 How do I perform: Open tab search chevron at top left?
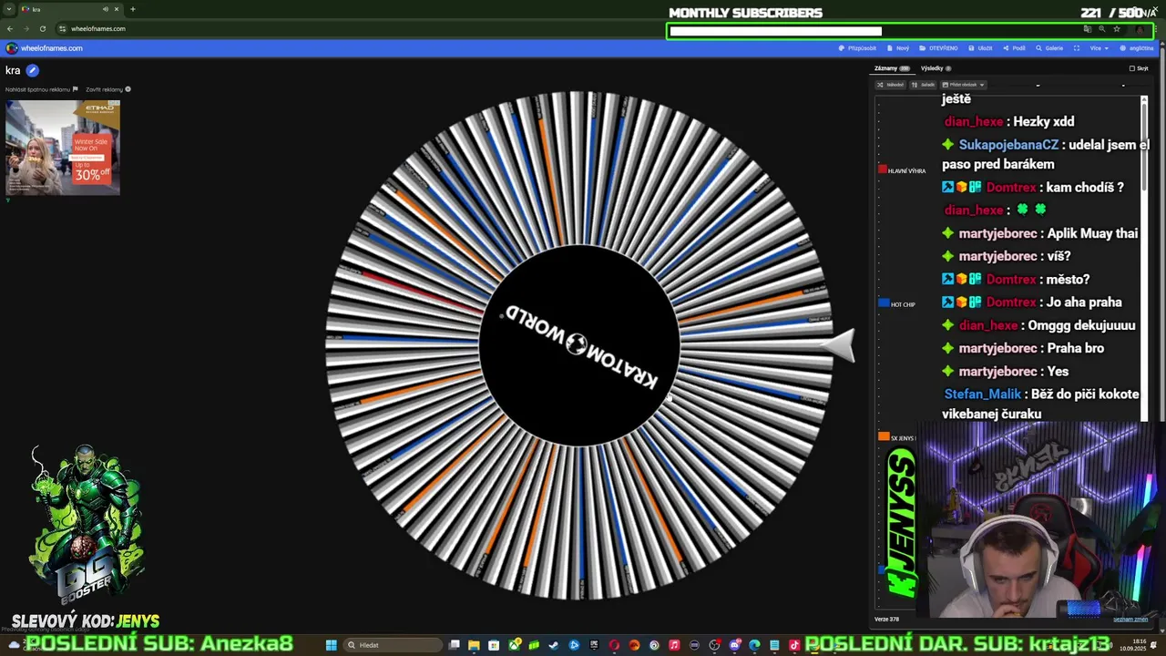point(9,9)
